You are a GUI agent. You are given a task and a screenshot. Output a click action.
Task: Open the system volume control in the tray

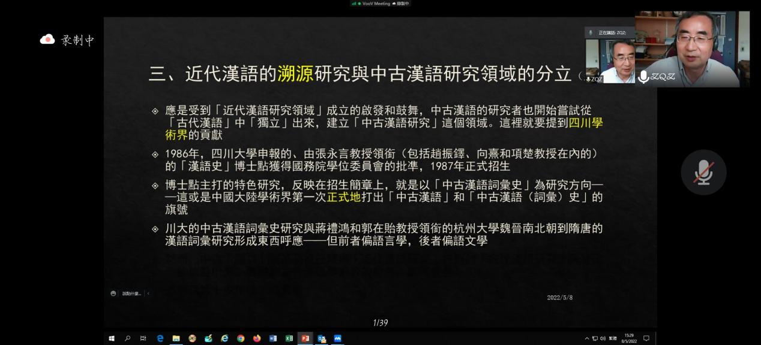click(603, 338)
